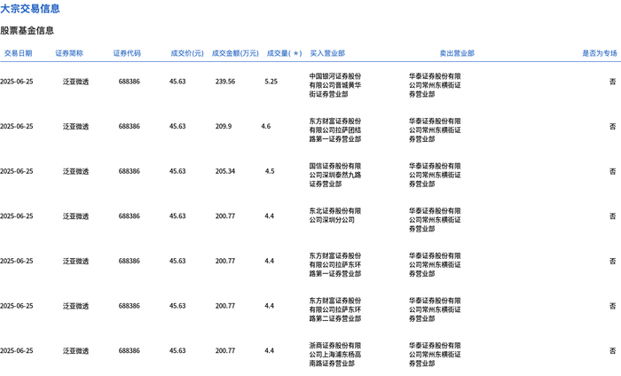This screenshot has height=376, width=621.
Task: Click code 688386 in the 浙商证券 row
Action: (x=130, y=350)
